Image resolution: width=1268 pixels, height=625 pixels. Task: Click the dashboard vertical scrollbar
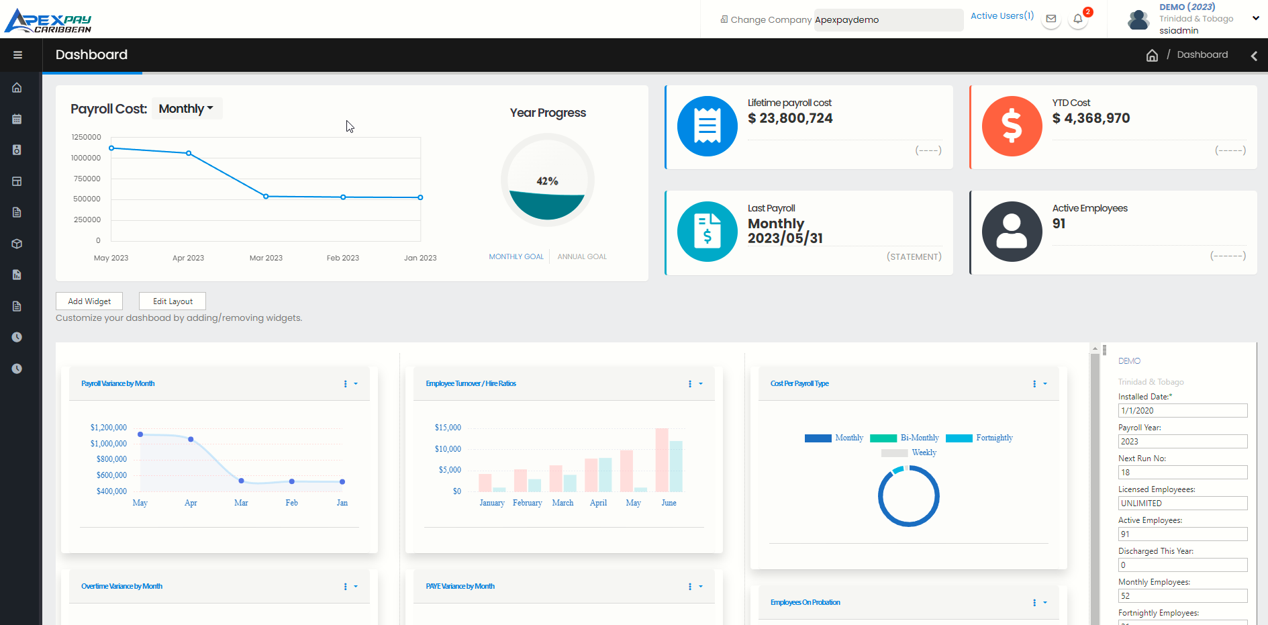tap(1095, 484)
